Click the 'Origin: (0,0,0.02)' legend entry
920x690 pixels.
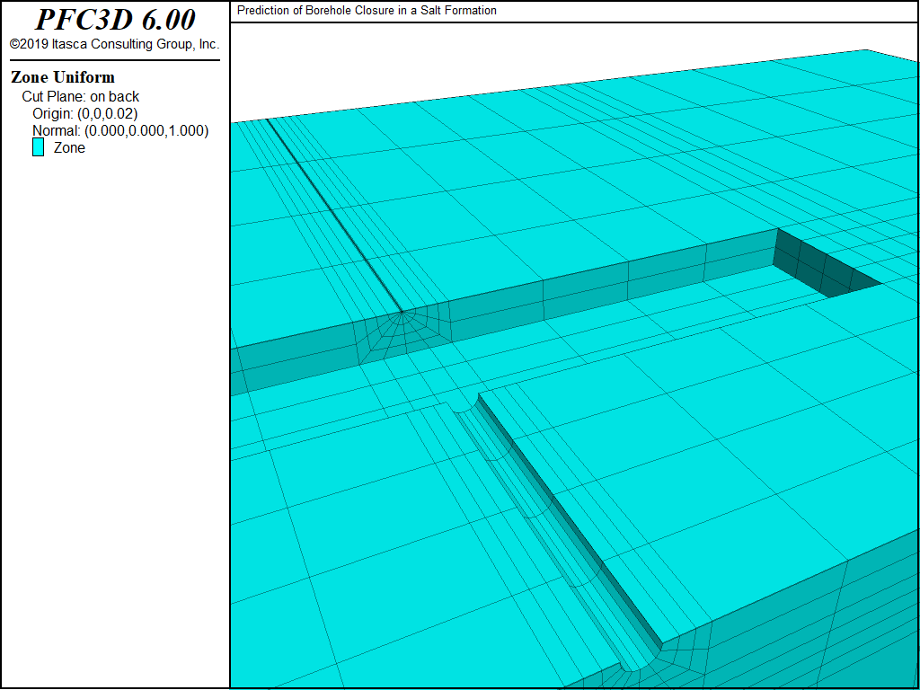85,113
